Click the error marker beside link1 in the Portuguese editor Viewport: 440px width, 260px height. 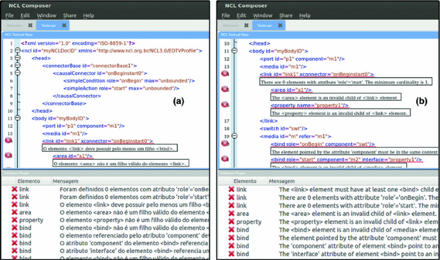[x=8, y=140]
